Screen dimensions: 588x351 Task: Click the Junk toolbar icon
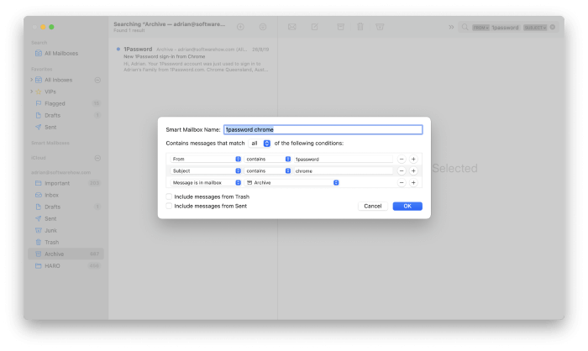[x=380, y=27]
